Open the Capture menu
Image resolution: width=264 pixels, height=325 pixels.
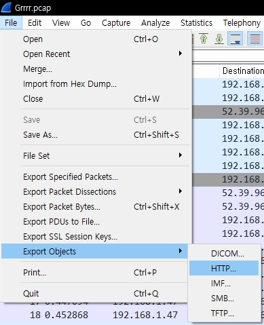click(116, 23)
